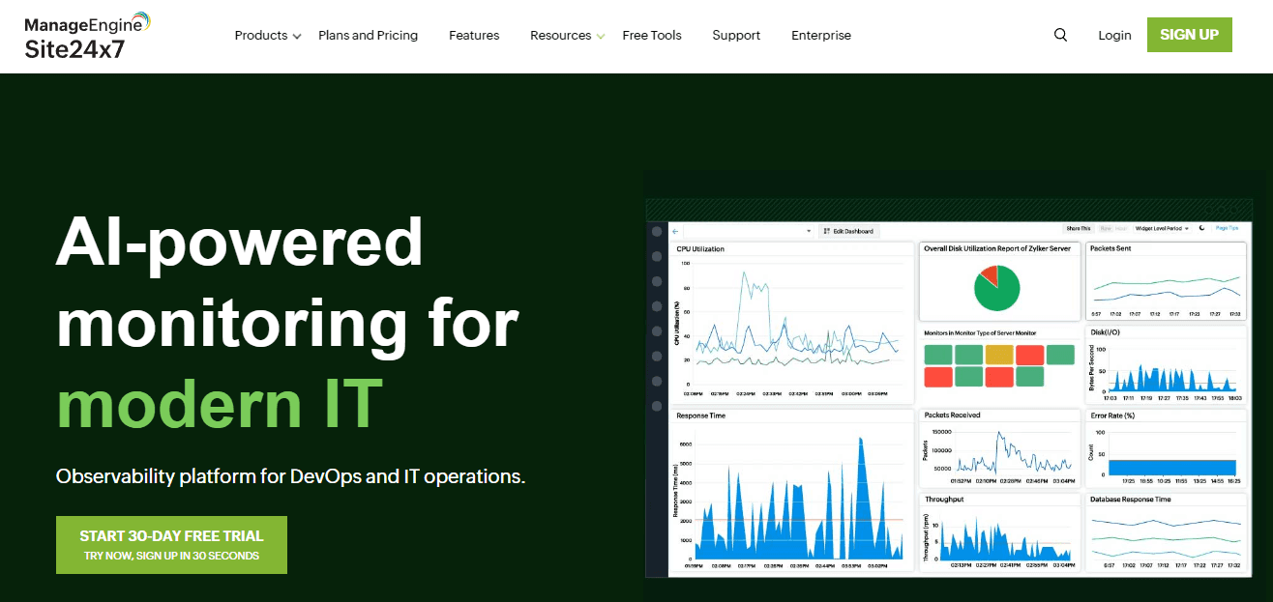Expand the Products menu
The width and height of the screenshot is (1273, 602).
(268, 35)
